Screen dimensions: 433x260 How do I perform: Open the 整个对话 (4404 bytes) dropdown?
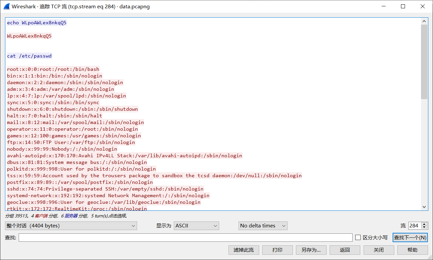click(71, 226)
